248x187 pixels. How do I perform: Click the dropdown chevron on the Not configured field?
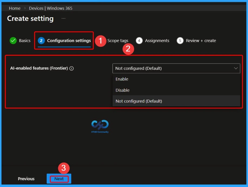[235, 68]
